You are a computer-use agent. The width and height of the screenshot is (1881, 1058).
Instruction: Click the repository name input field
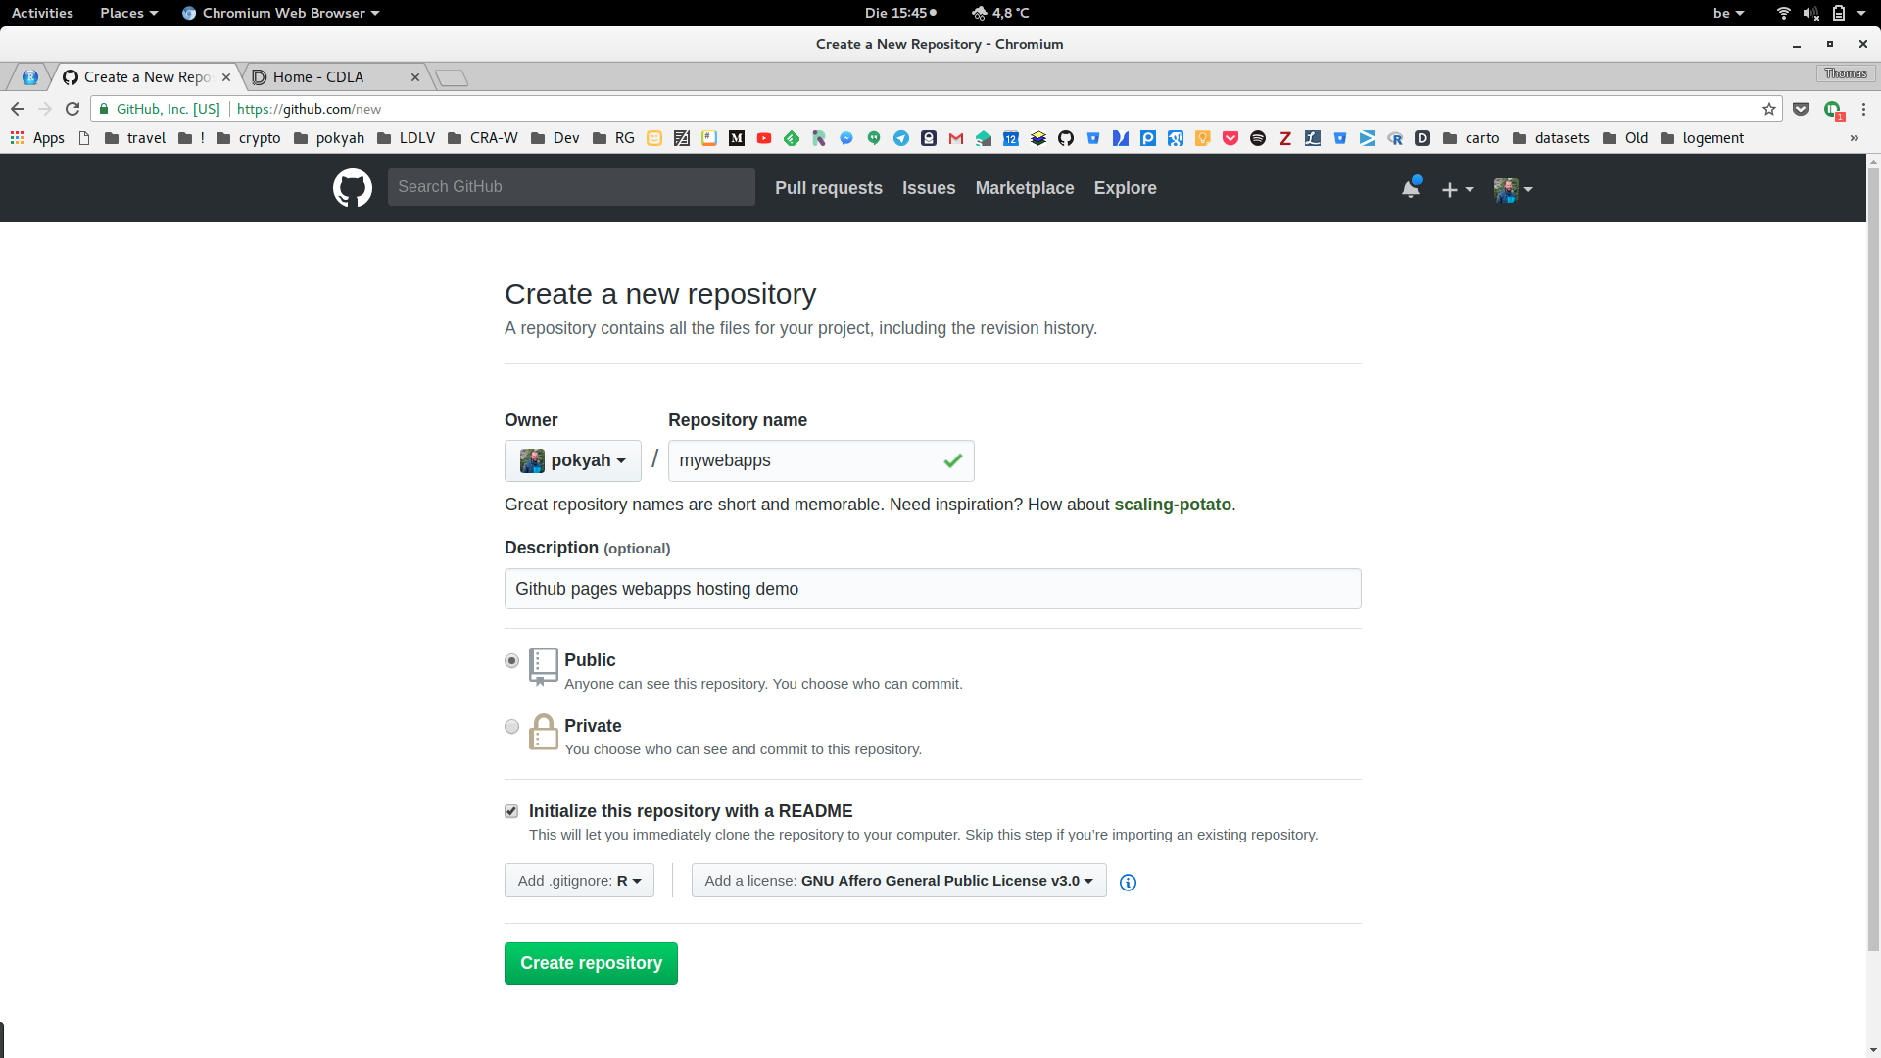(x=820, y=459)
